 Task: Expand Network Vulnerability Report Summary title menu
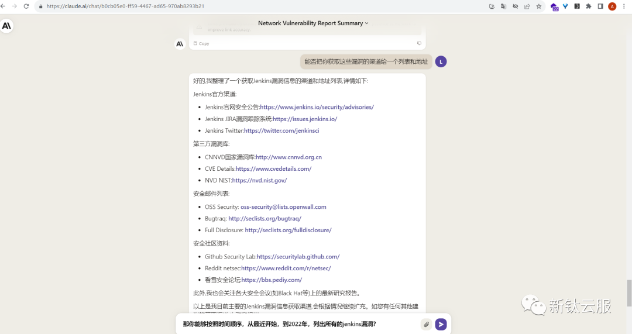click(313, 23)
